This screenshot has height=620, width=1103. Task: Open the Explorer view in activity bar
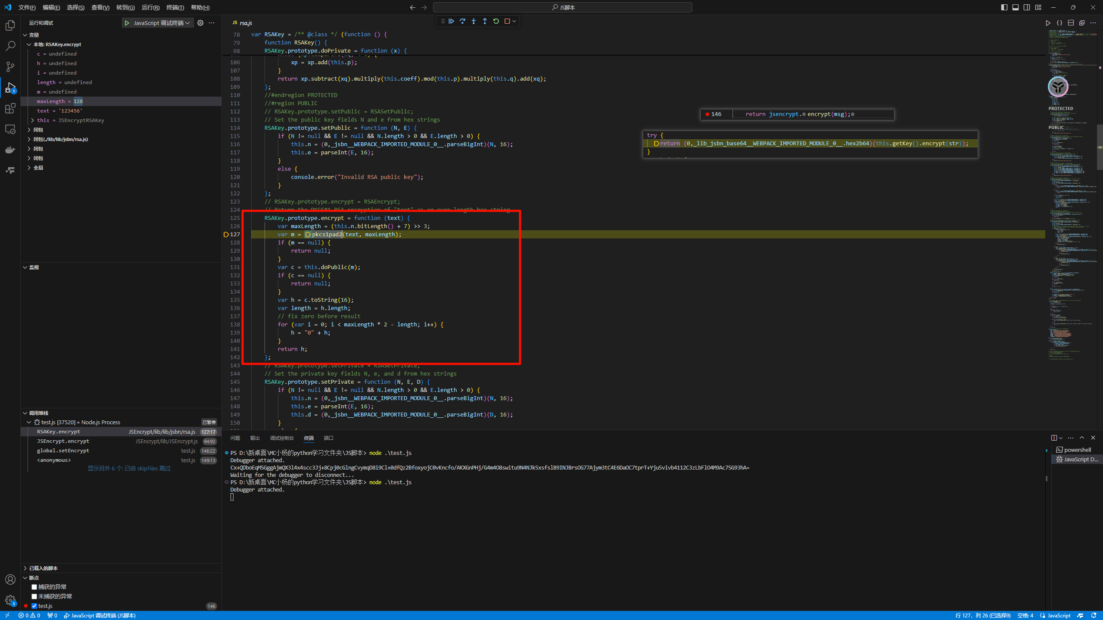[x=10, y=25]
